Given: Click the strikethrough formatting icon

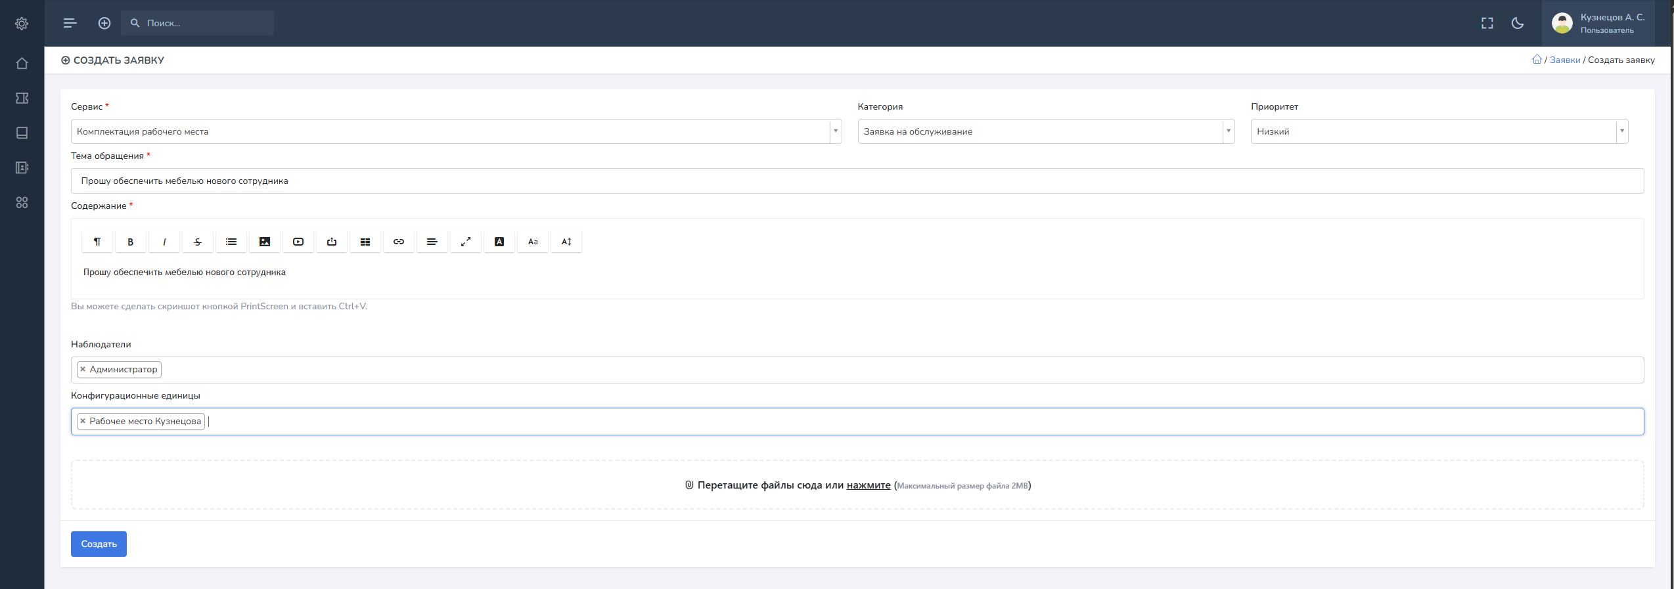Looking at the screenshot, I should [198, 242].
